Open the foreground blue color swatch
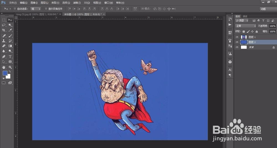Image resolution: width=277 pixels, height=148 pixels. (5, 73)
